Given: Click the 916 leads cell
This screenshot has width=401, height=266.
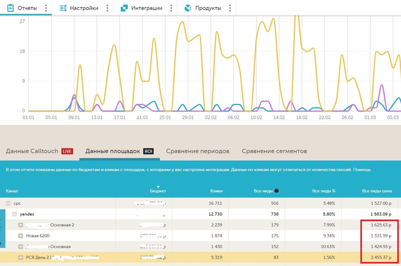Looking at the screenshot, I should (275, 203).
